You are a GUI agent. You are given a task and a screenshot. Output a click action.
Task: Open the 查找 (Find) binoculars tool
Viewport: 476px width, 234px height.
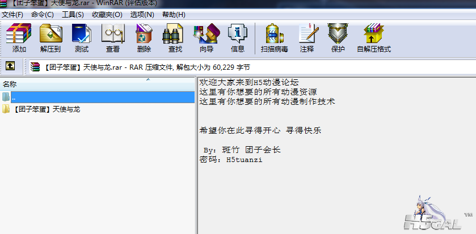click(x=175, y=37)
